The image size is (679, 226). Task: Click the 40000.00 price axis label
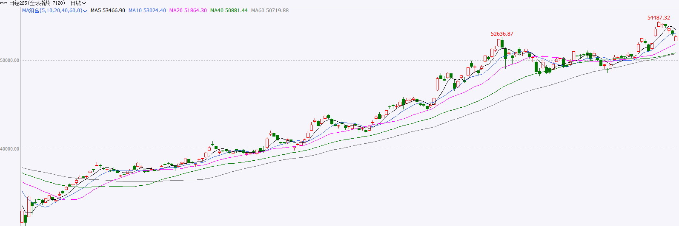pos(10,149)
